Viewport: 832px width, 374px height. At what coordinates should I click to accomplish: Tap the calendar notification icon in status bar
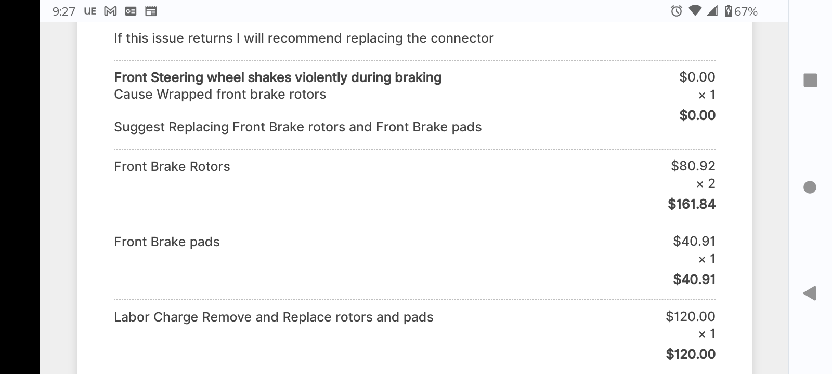pos(151,11)
